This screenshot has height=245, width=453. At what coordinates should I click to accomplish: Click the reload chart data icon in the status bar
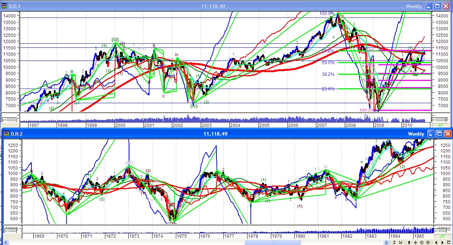[x=395, y=242]
